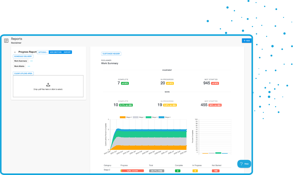Image resolution: width=293 pixels, height=175 pixels.
Task: Click the work Not Started value 455
Action: [x=204, y=105]
